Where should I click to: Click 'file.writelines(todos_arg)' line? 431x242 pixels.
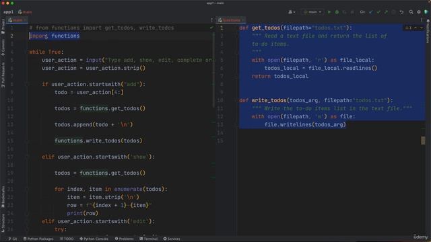click(305, 124)
